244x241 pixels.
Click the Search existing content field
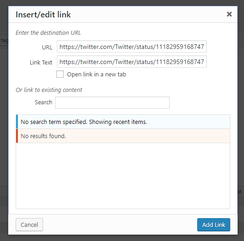click(x=112, y=102)
